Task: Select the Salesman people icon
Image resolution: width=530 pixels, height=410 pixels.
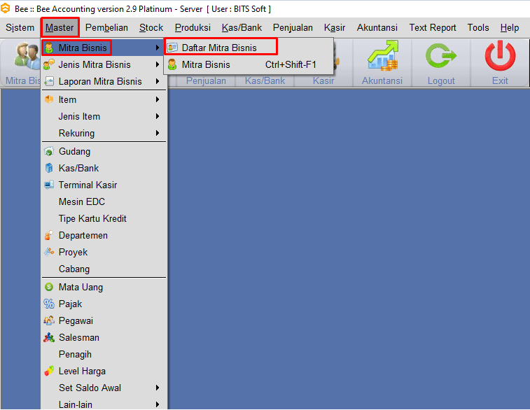Action: tap(49, 338)
